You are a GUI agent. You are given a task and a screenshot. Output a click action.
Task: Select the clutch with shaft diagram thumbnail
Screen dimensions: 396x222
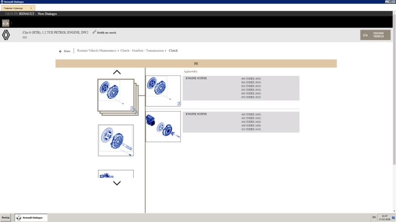coord(116,140)
